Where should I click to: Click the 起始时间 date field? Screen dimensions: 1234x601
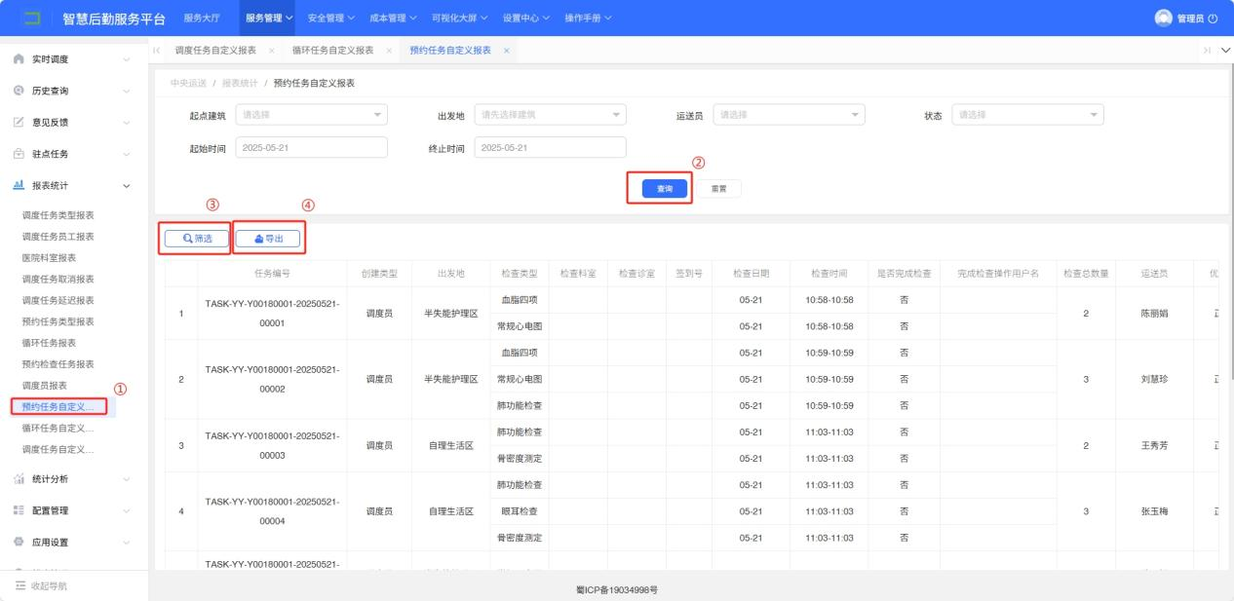[312, 147]
